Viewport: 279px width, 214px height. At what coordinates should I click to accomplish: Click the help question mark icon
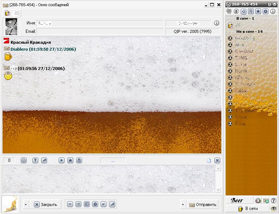(x=273, y=201)
